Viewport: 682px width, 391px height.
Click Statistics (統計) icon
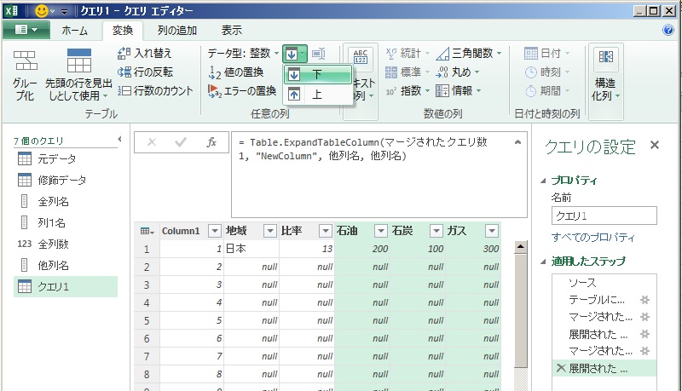[x=391, y=54]
